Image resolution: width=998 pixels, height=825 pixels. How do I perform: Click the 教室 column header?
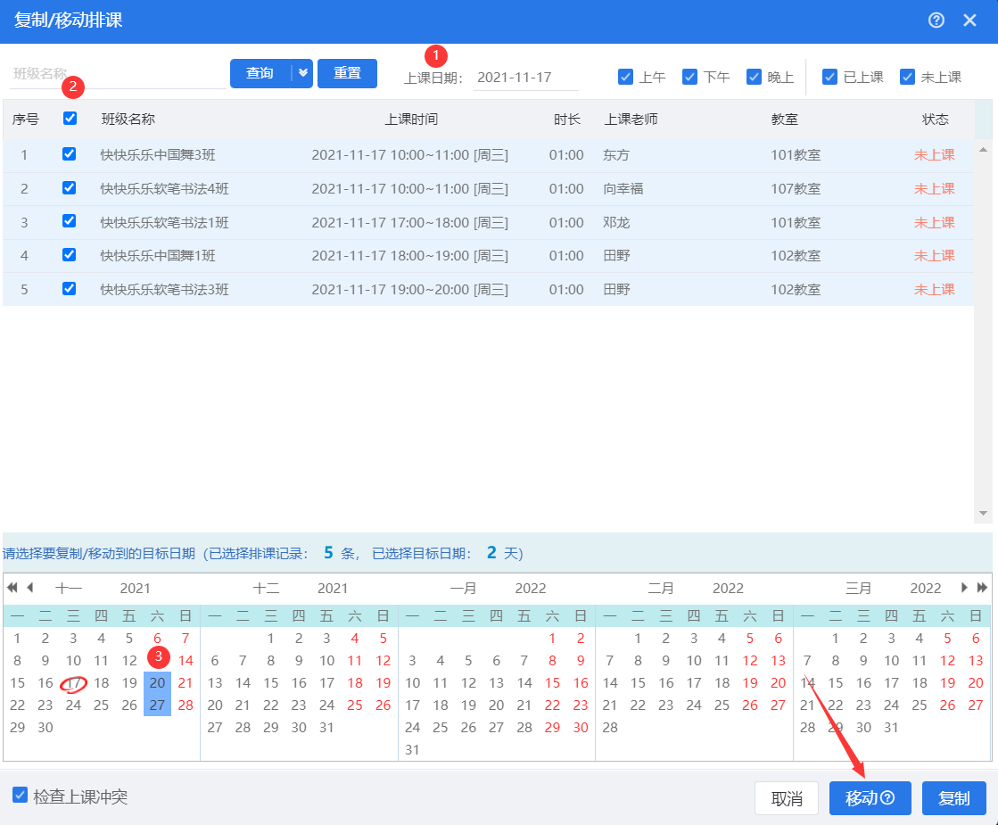pyautogui.click(x=784, y=119)
